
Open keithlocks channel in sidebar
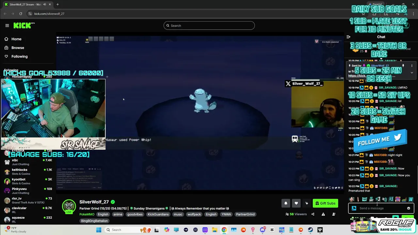28,172
